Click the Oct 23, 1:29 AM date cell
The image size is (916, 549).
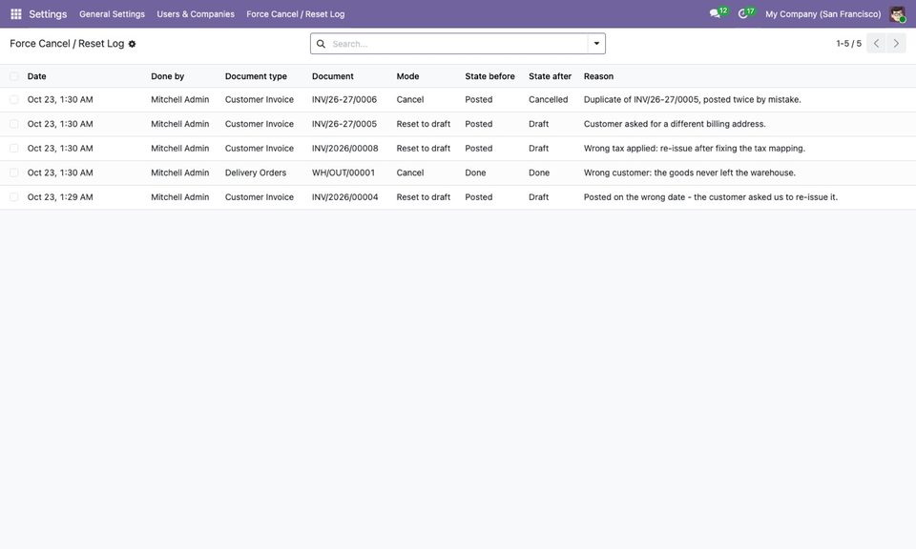click(x=60, y=197)
